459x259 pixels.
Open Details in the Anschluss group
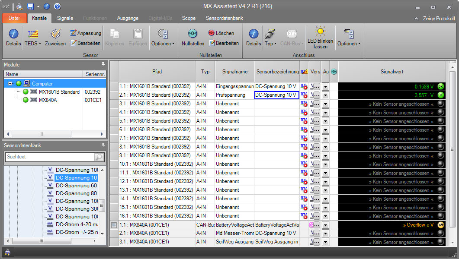point(254,34)
